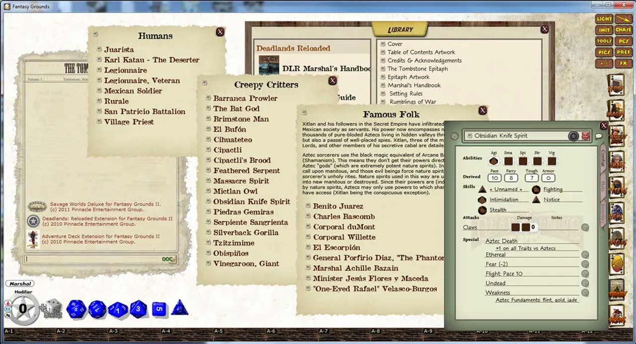Click the star badge modifier box
The height and width of the screenshot is (344, 636).
point(22,308)
